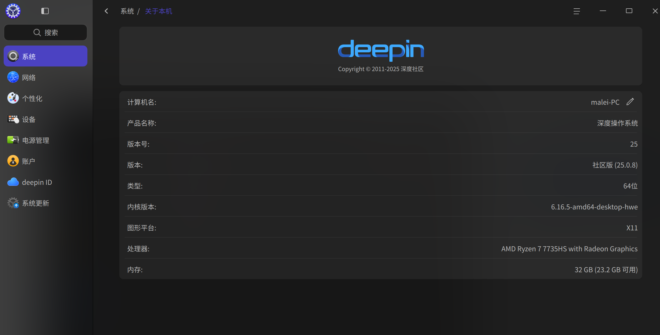Image resolution: width=660 pixels, height=335 pixels.
Task: Click the AMD Ryzen 7 7735HS processor text
Action: pyautogui.click(x=569, y=249)
